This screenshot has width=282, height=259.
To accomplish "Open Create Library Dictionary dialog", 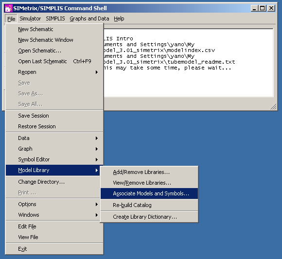I will click(x=149, y=217).
